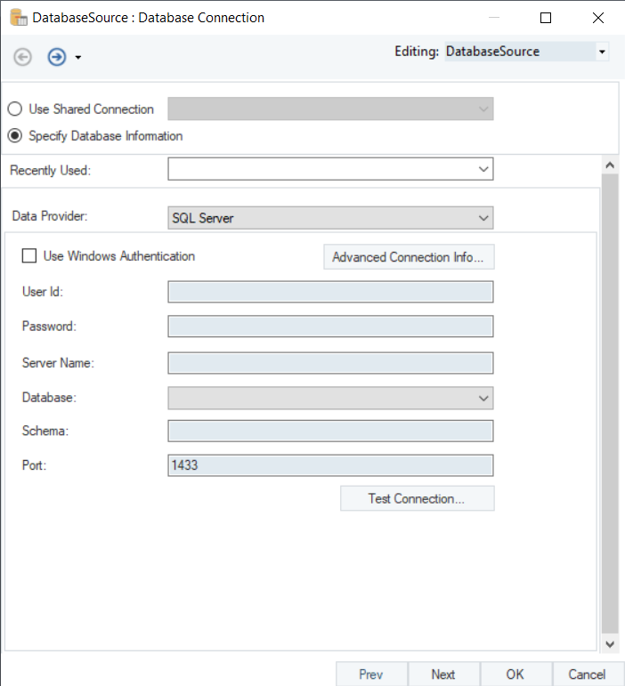625x686 pixels.
Task: Click the DatabaseSource title bar icon
Action: (x=17, y=17)
